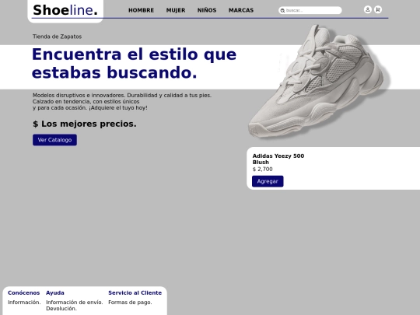Screen dimensions: 420x315
Task: Open the Devolución footer link
Action: (61, 309)
